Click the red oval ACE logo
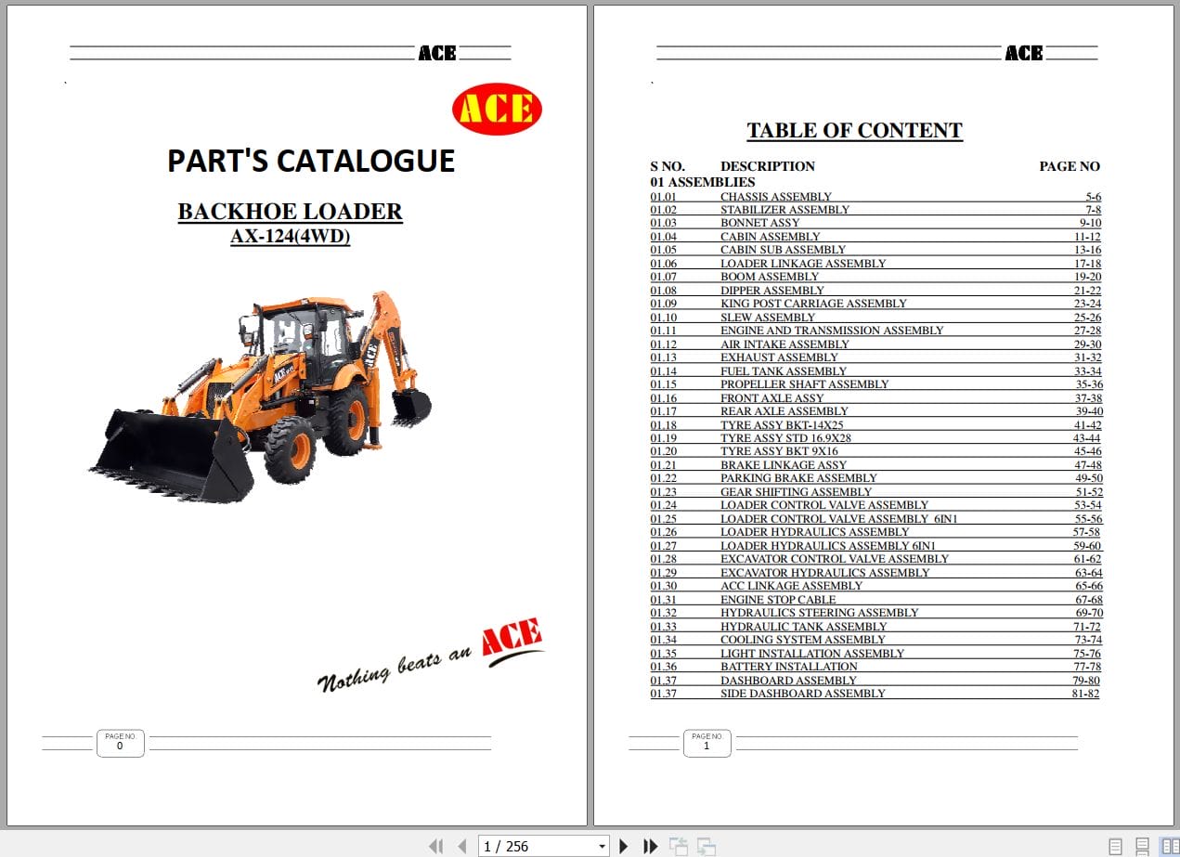1180x857 pixels. pyautogui.click(x=497, y=110)
